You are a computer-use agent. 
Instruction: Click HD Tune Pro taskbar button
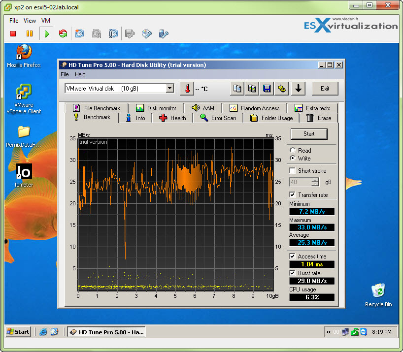coord(106,332)
